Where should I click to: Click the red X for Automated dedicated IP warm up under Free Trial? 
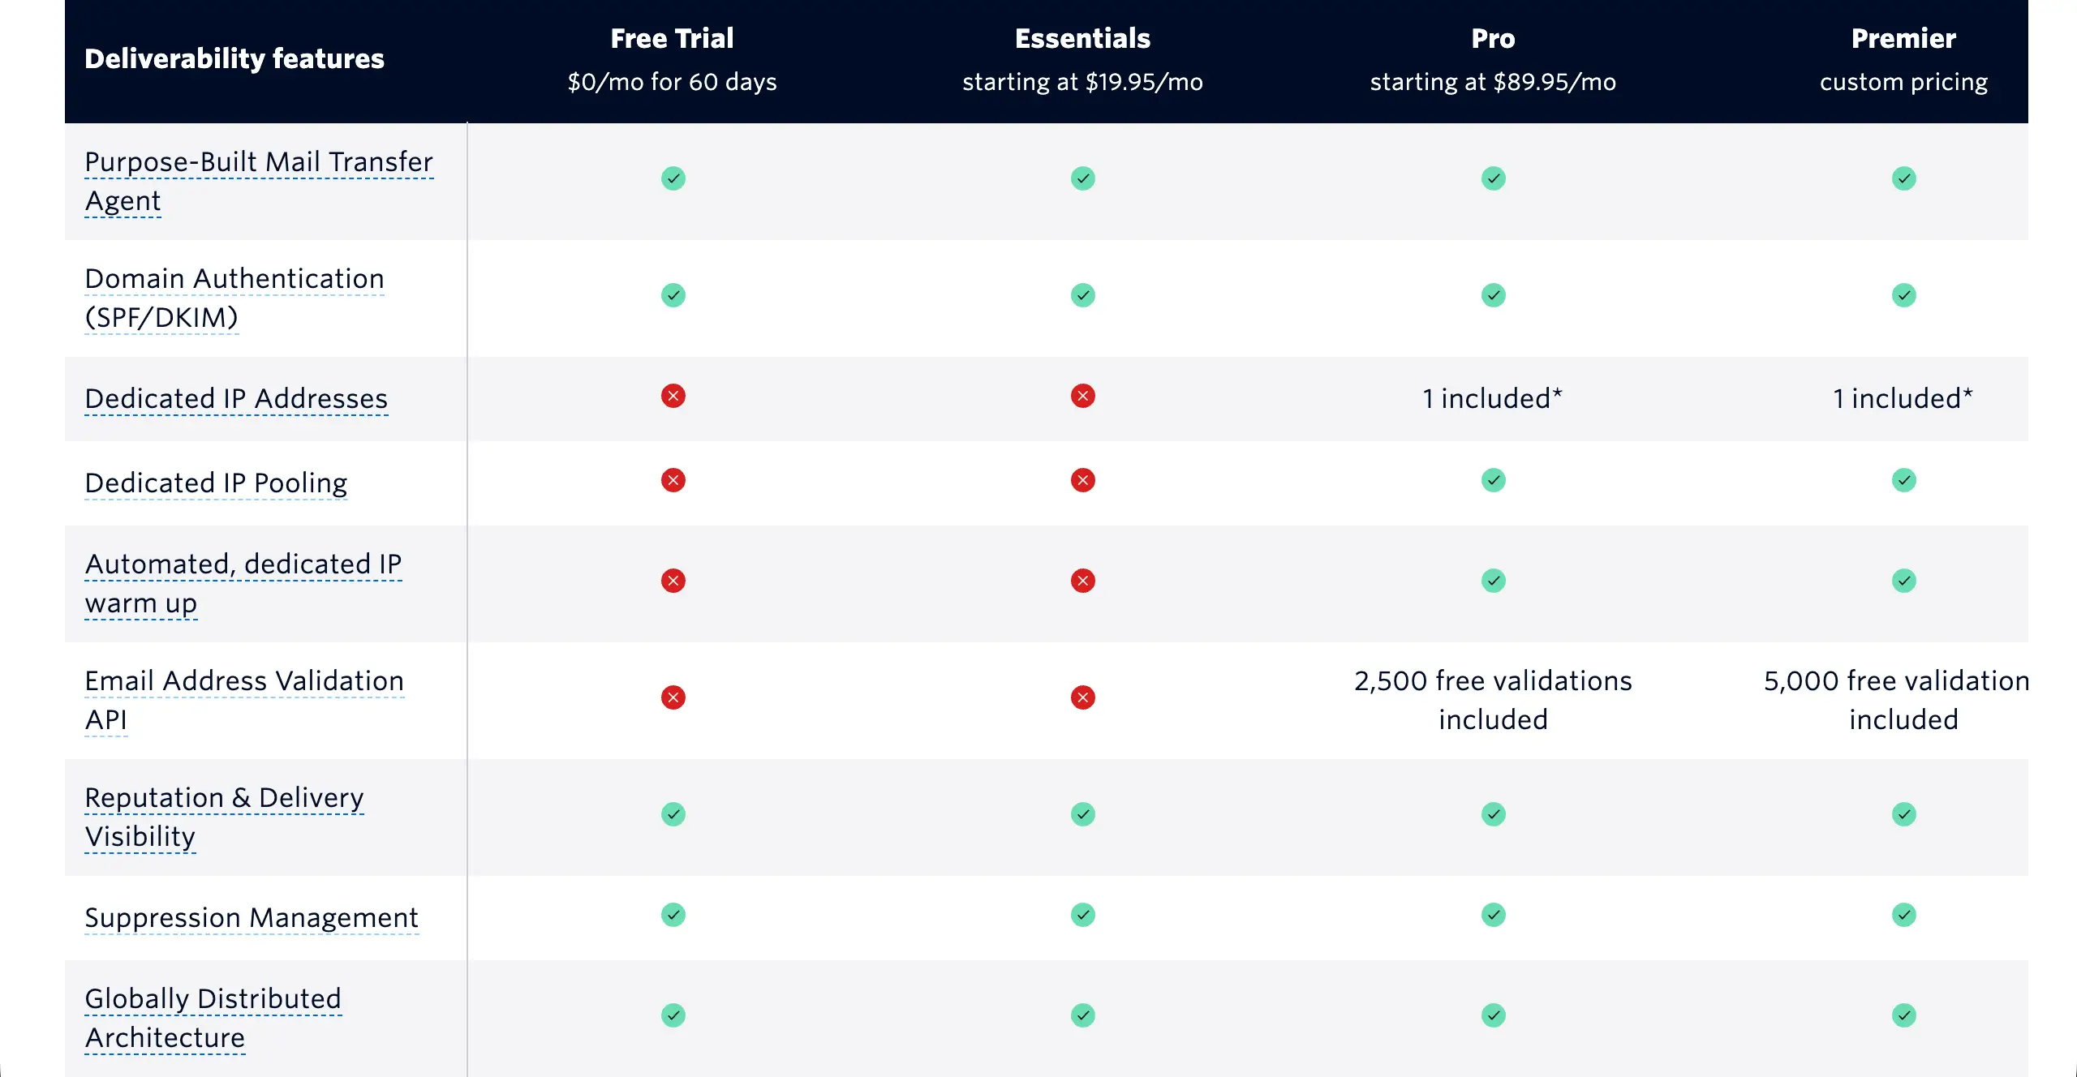(673, 581)
